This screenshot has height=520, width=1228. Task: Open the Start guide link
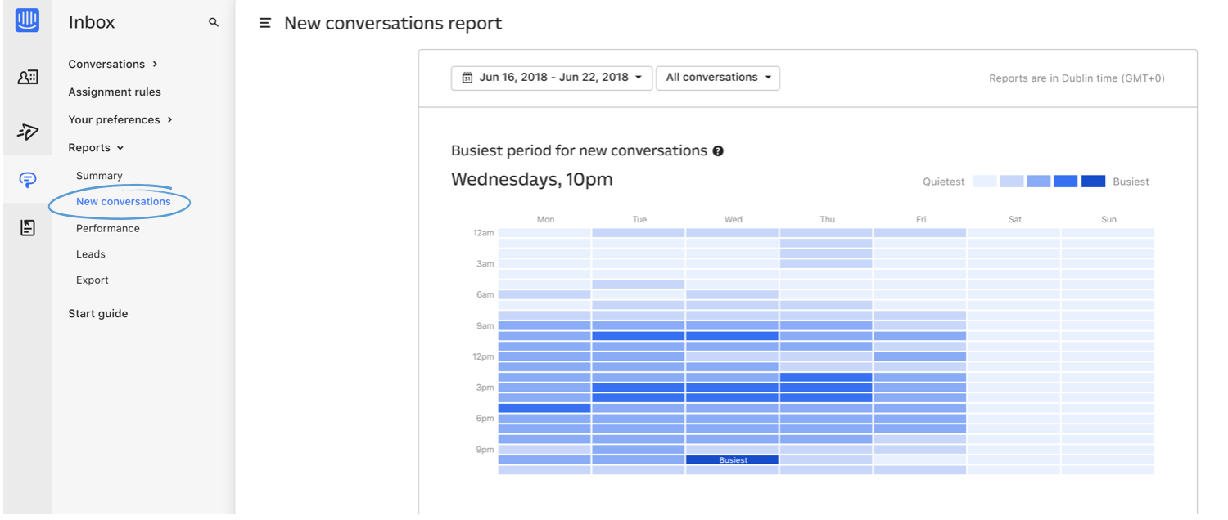[98, 313]
